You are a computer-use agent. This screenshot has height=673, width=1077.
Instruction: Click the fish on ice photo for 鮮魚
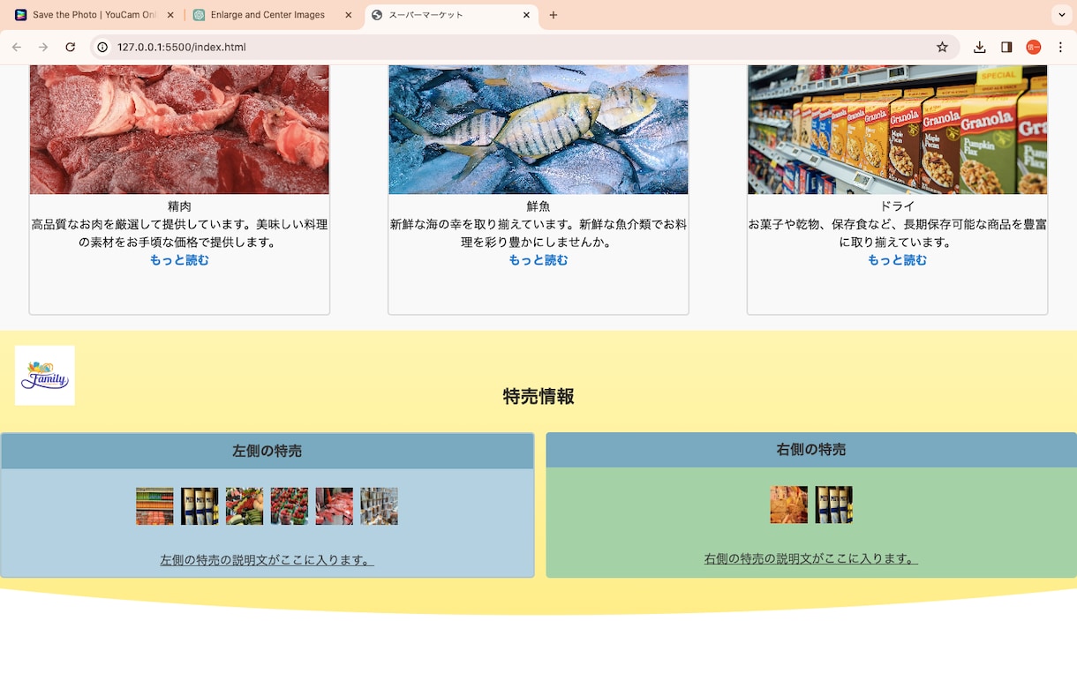tap(538, 129)
